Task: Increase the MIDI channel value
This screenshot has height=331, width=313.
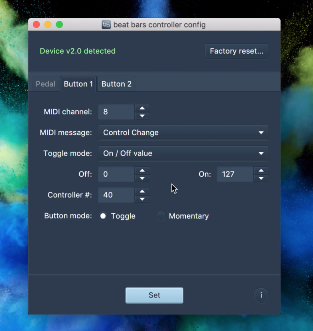Action: pyautogui.click(x=142, y=108)
